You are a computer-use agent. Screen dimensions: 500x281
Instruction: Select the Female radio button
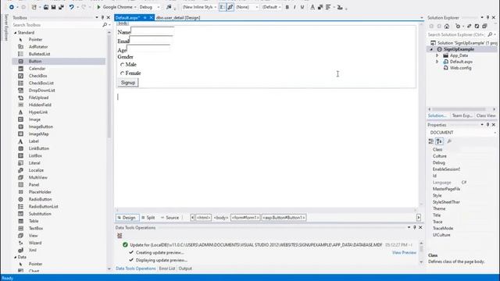(x=122, y=73)
